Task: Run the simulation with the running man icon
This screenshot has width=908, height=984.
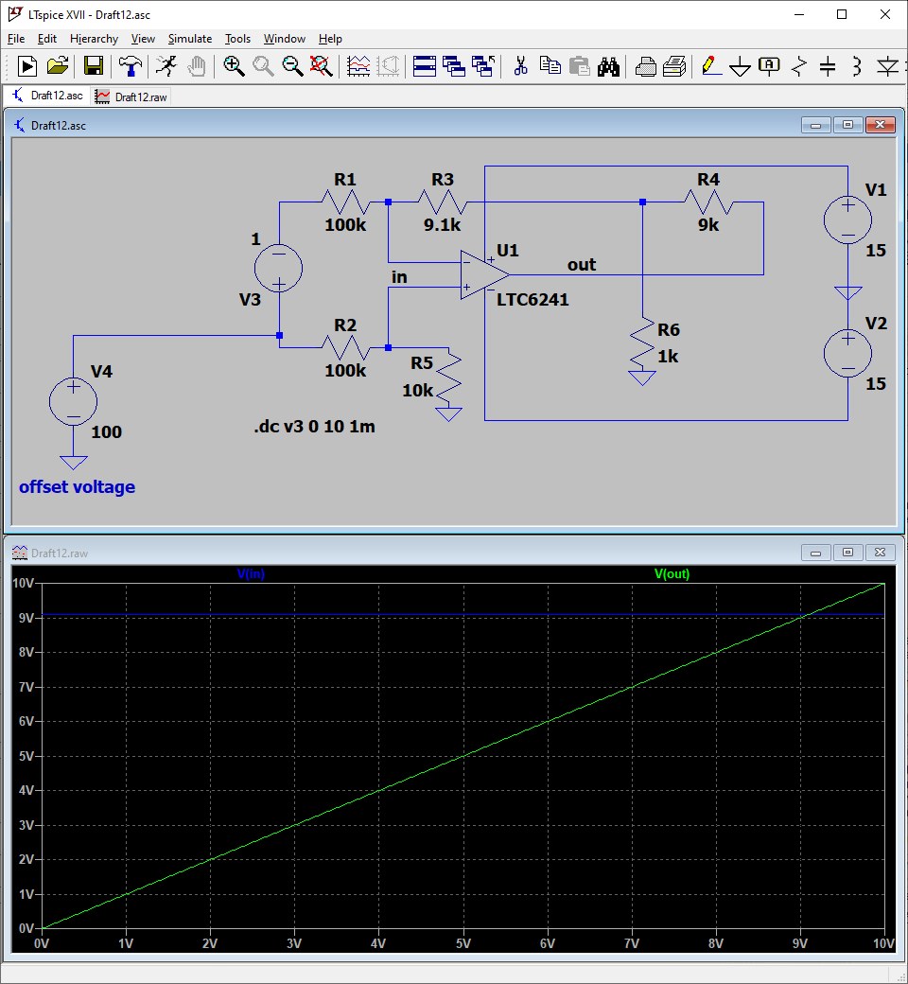Action: click(x=166, y=66)
